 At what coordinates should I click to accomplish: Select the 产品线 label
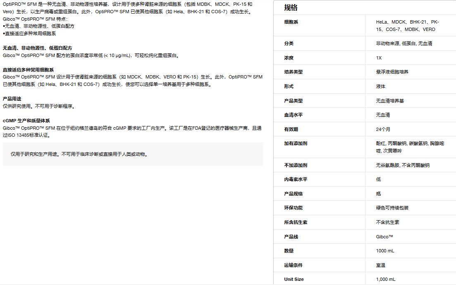click(x=291, y=237)
